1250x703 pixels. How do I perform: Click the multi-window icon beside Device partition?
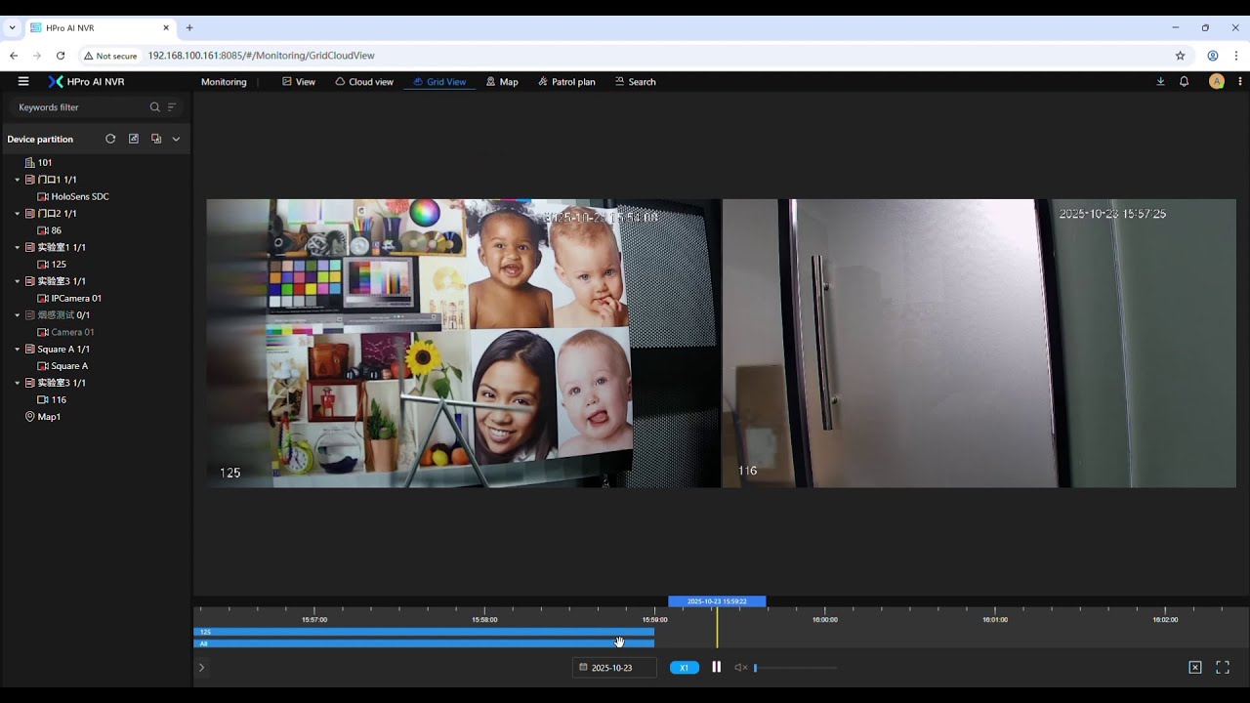click(156, 139)
